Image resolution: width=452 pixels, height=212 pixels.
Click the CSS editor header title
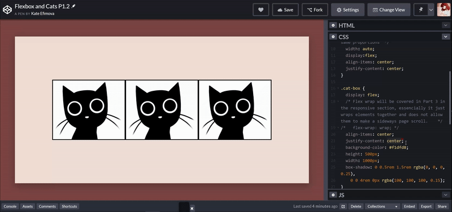click(x=344, y=37)
